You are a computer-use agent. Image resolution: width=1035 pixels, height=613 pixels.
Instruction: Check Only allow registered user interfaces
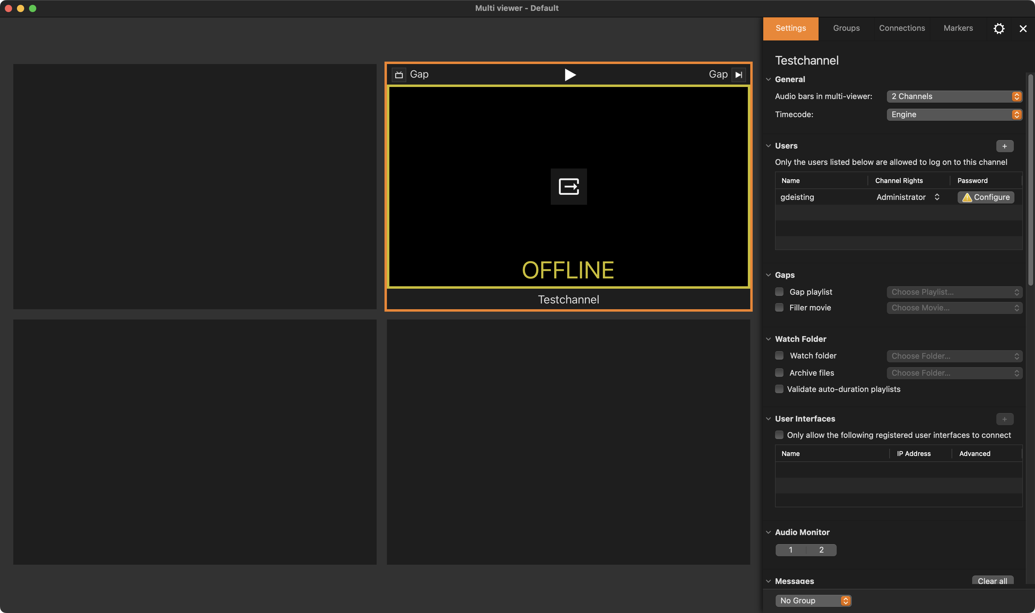point(779,435)
